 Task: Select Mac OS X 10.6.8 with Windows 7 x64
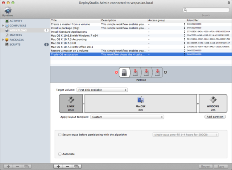[x=141, y=36]
